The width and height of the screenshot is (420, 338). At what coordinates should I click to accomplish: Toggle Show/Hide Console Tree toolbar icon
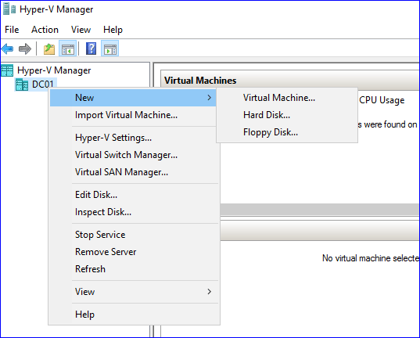[x=68, y=49]
